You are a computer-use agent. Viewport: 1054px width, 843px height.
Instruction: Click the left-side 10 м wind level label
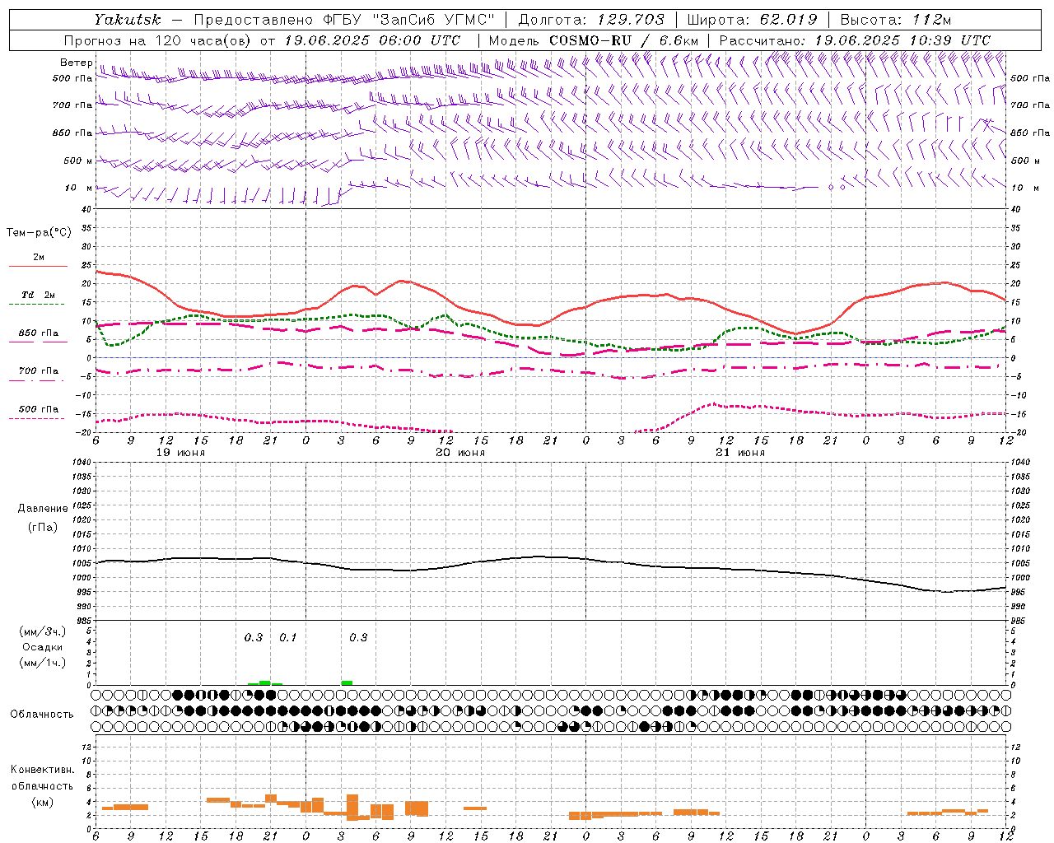78,188
